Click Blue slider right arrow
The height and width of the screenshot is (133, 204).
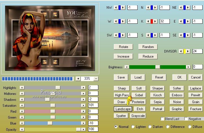83,123
